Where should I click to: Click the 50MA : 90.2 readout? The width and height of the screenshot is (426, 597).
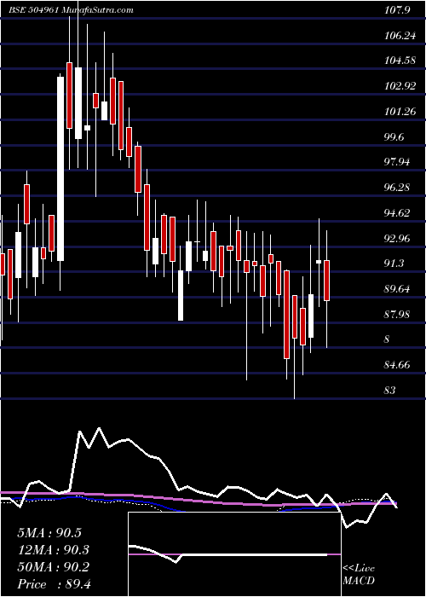[53, 567]
